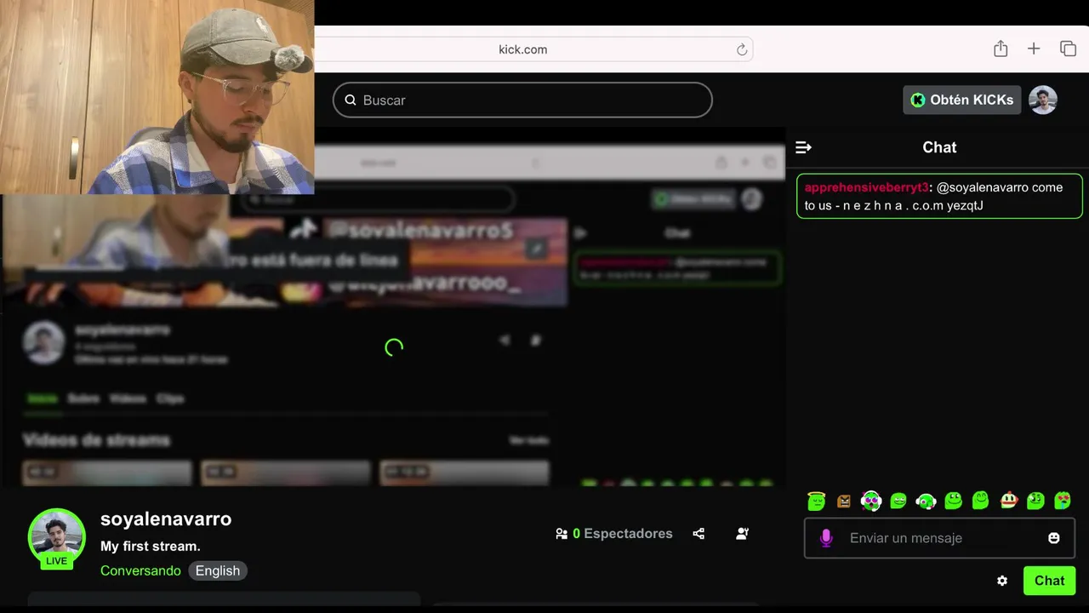The height and width of the screenshot is (613, 1089).
Task: Click the Chat panel header
Action: pyautogui.click(x=939, y=147)
